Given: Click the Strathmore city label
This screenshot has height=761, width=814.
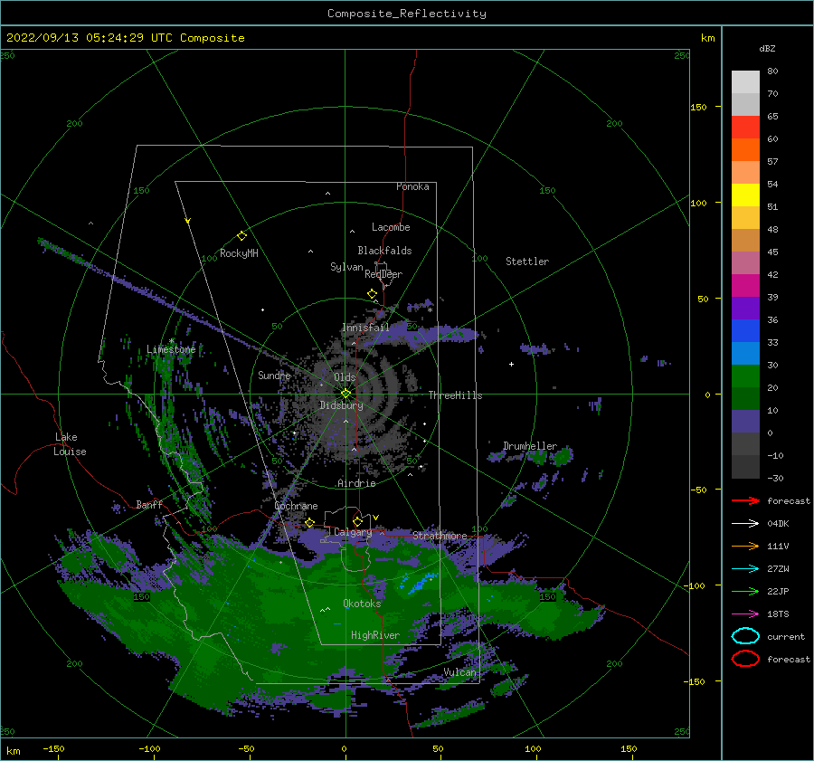Looking at the screenshot, I should (x=440, y=535).
